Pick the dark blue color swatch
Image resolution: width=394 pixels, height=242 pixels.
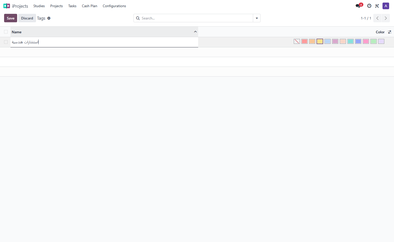tap(358, 41)
